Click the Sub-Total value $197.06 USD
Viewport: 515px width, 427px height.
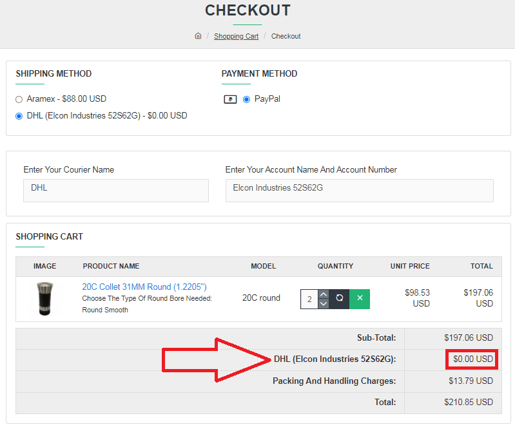tap(469, 337)
